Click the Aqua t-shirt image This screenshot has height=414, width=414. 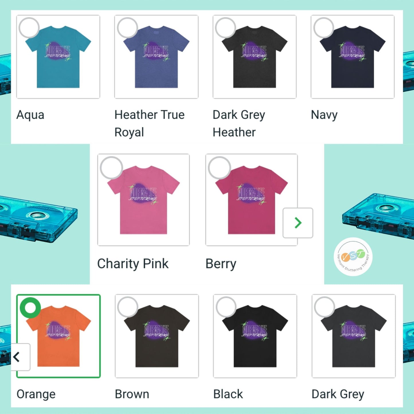tap(58, 57)
